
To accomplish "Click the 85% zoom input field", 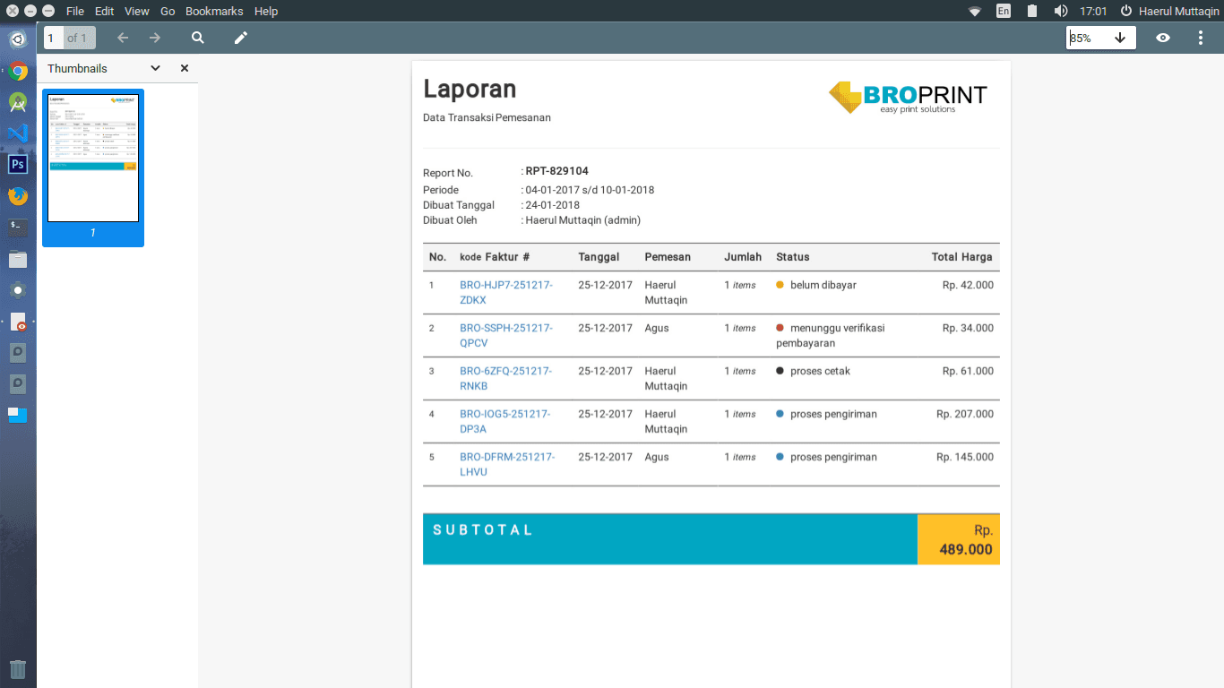I will (1087, 38).
